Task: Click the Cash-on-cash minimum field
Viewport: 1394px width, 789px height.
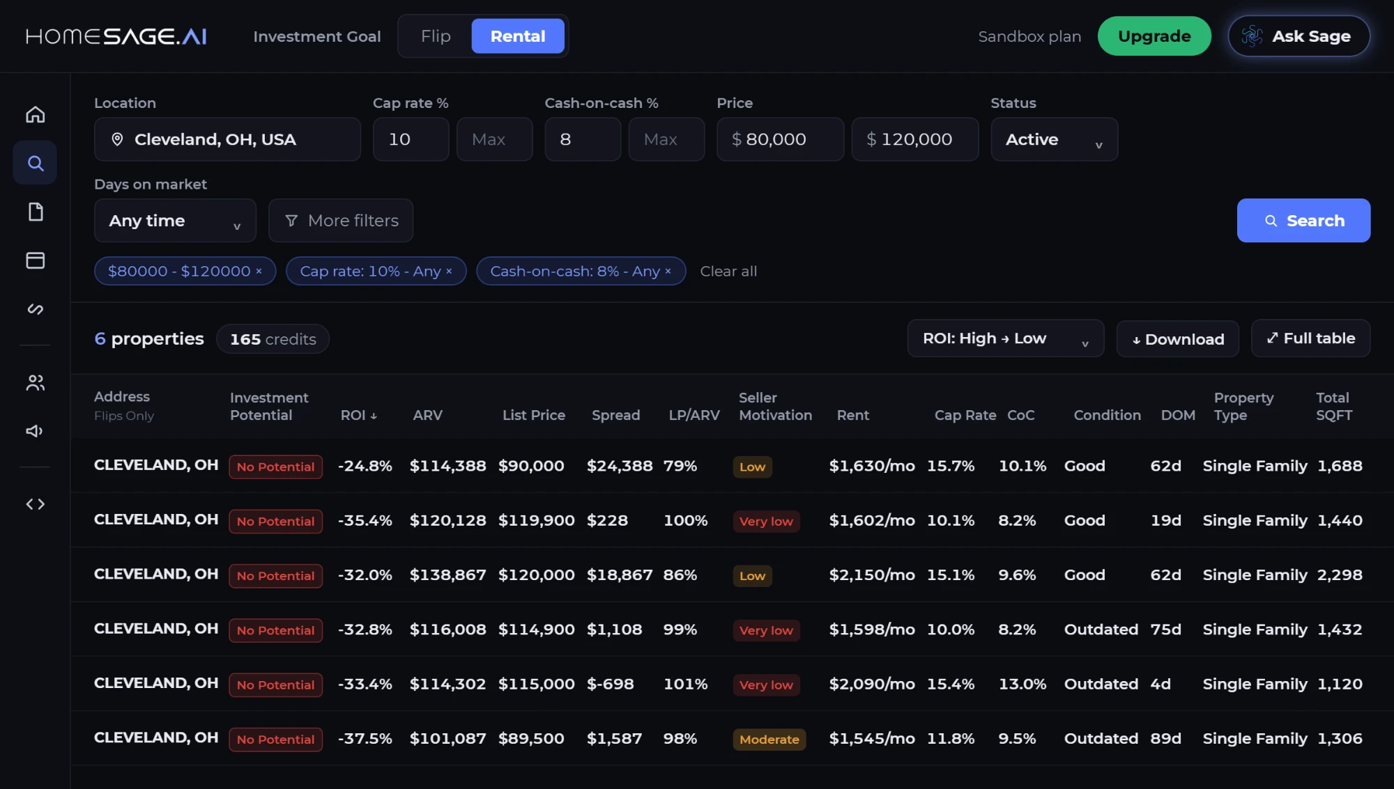Action: click(583, 139)
